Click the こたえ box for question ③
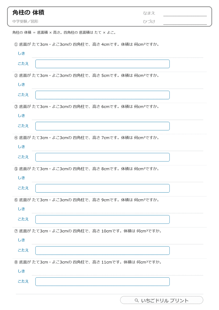 click(x=103, y=126)
